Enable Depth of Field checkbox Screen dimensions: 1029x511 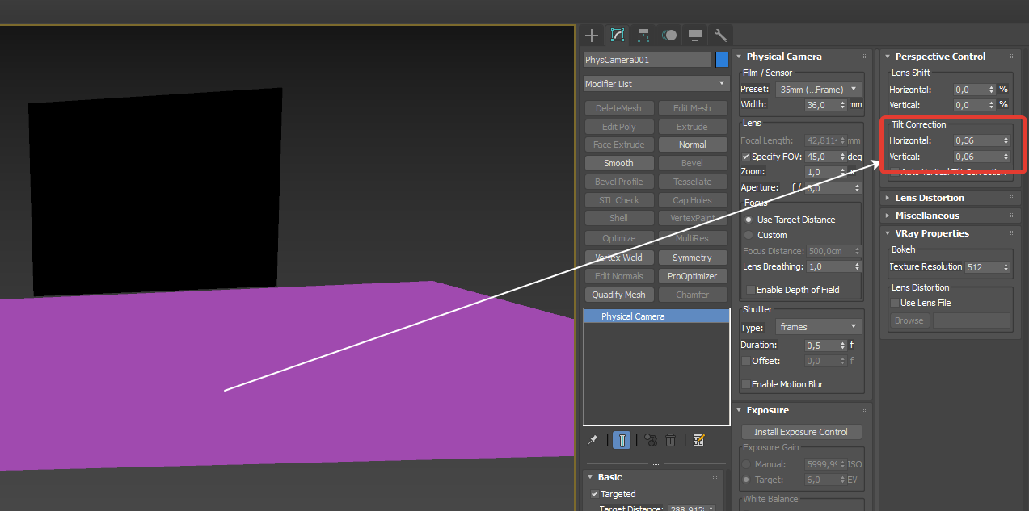pyautogui.click(x=750, y=290)
